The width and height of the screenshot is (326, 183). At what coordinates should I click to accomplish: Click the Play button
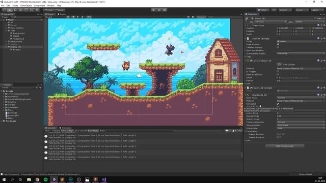pyautogui.click(x=153, y=10)
